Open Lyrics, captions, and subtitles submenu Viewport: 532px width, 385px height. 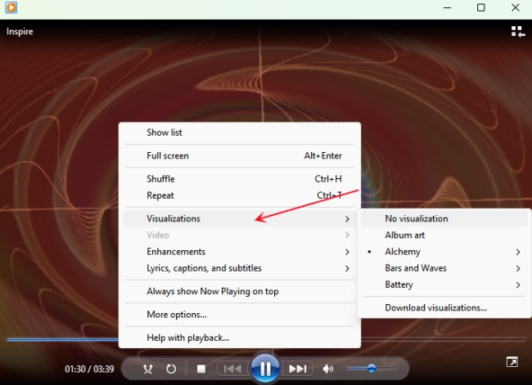coord(240,268)
